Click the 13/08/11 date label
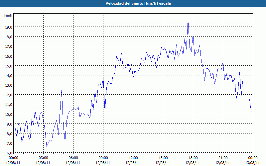This screenshot has width=266, height=166. tap(253, 163)
